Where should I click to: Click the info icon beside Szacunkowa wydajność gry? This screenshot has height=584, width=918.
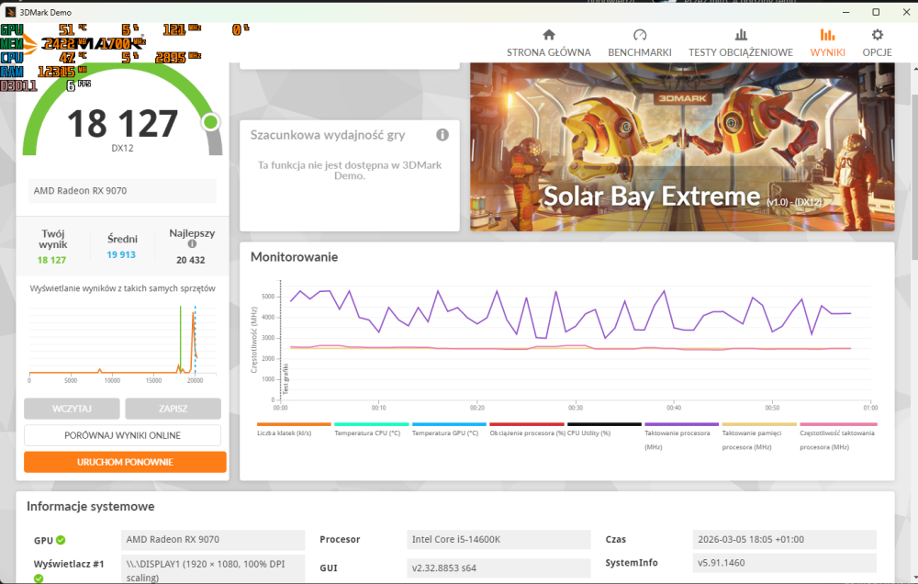click(x=442, y=135)
